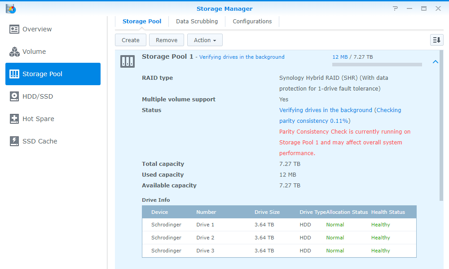Screen dimensions: 449x269
Task: Click the Overview sidebar icon
Action: pos(14,29)
